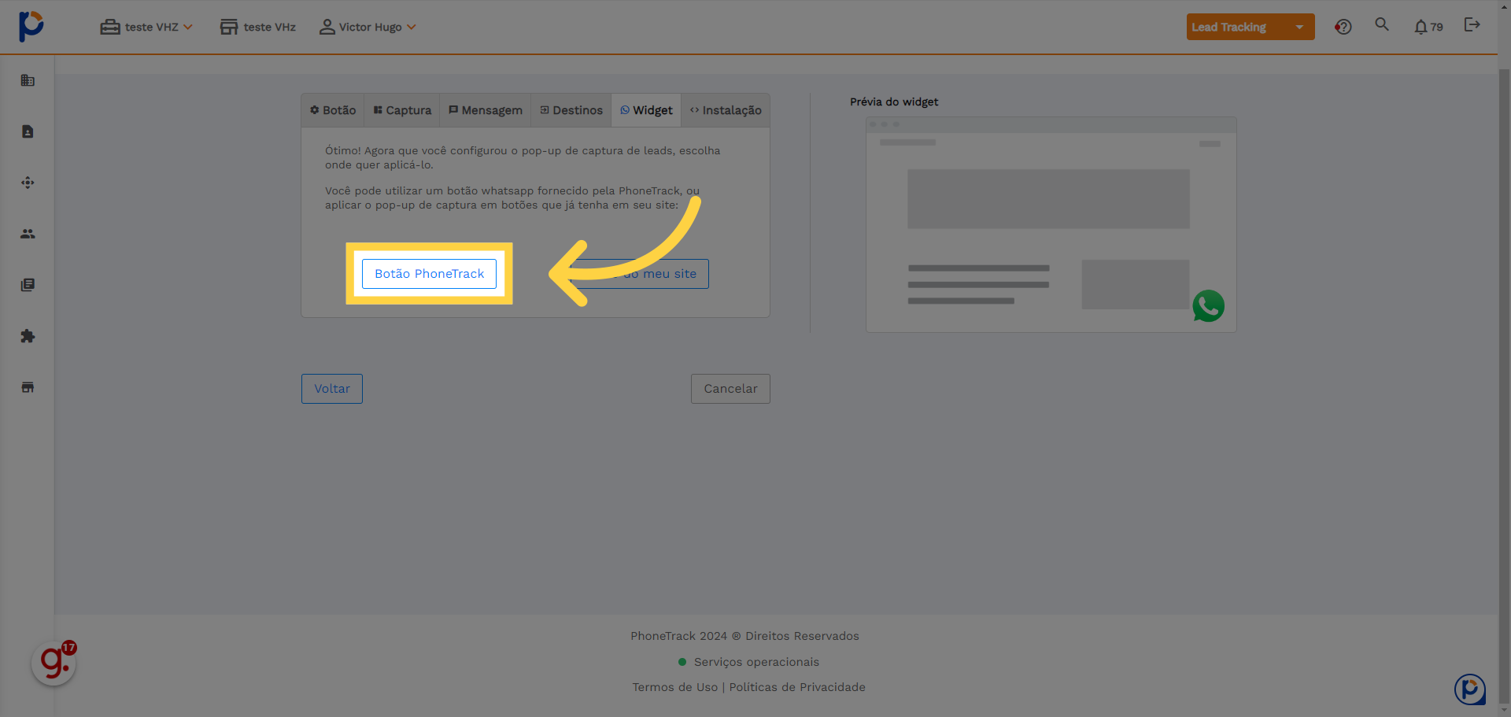Switch to the Instalação tab
Image resolution: width=1511 pixels, height=717 pixels.
pyautogui.click(x=726, y=110)
